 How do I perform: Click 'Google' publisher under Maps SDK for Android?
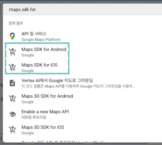point(28,55)
